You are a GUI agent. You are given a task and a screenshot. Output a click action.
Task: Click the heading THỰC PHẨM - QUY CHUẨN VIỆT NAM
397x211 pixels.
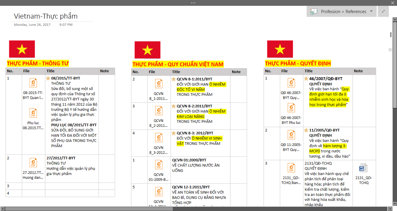(x=178, y=64)
